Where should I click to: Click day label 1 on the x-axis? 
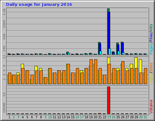tap(9, 117)
